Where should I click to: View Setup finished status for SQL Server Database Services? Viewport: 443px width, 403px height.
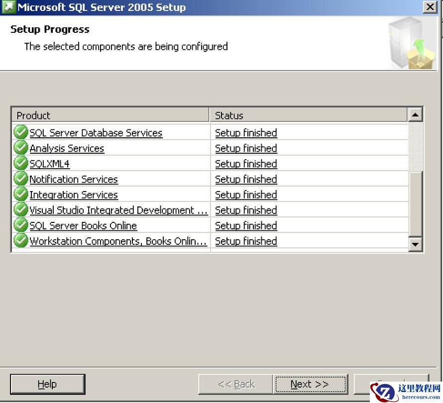click(246, 133)
